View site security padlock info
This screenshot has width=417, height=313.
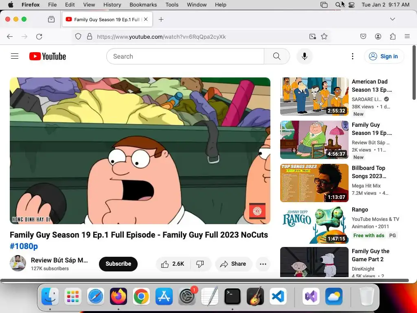(x=90, y=36)
